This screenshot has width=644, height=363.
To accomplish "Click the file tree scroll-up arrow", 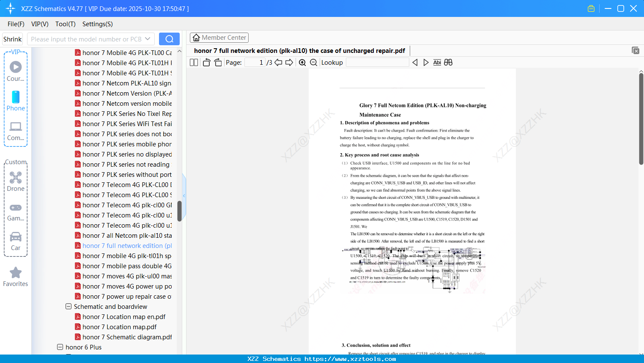I will click(179, 51).
